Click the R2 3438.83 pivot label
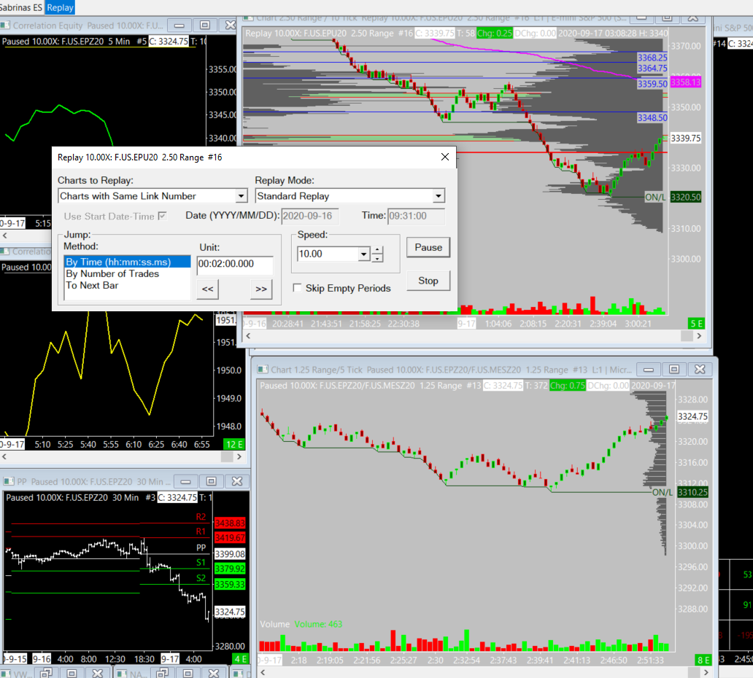 230,523
